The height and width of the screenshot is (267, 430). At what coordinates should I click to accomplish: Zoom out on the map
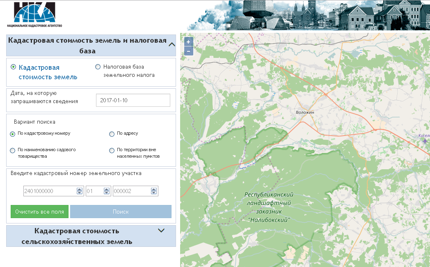(x=188, y=51)
